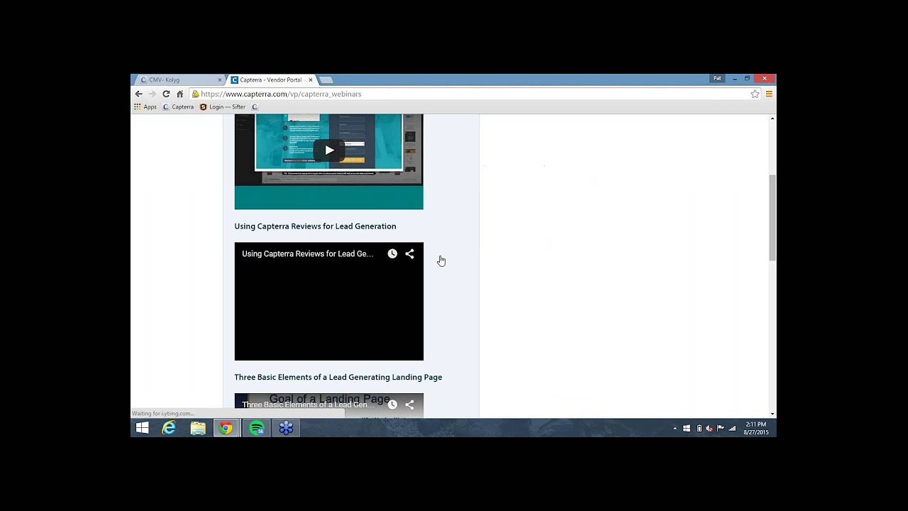Click the network signal tray icon

tap(732, 429)
